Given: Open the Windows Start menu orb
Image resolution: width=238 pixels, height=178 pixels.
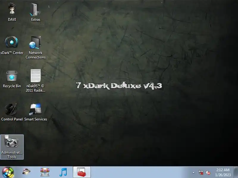Looking at the screenshot, I should tap(8, 172).
